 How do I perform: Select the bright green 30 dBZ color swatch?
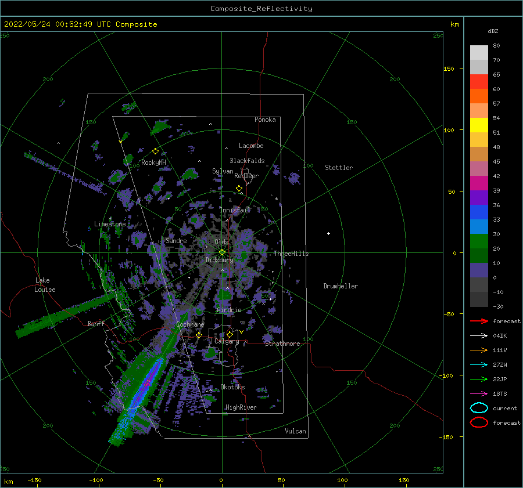pos(479,241)
